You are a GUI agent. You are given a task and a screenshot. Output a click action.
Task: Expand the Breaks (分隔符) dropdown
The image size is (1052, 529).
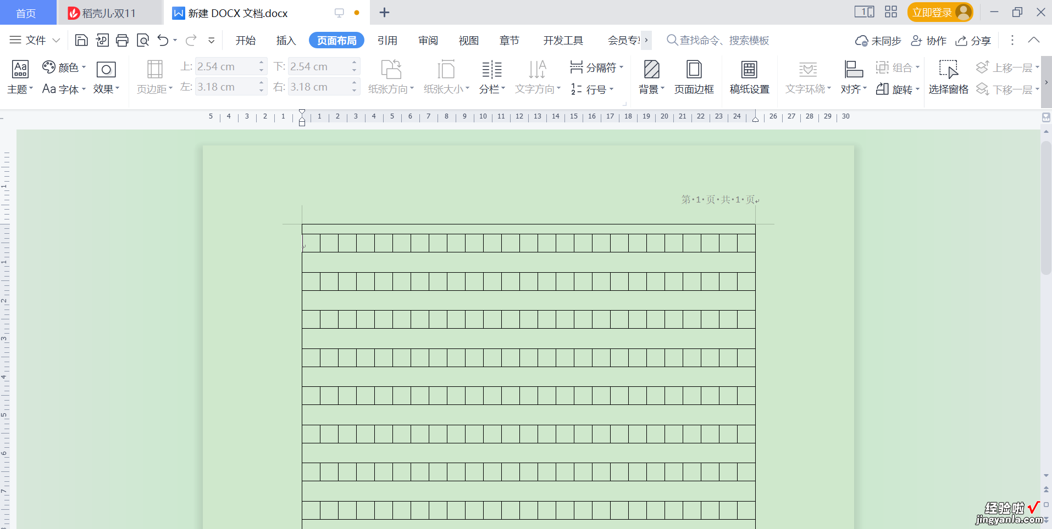621,67
